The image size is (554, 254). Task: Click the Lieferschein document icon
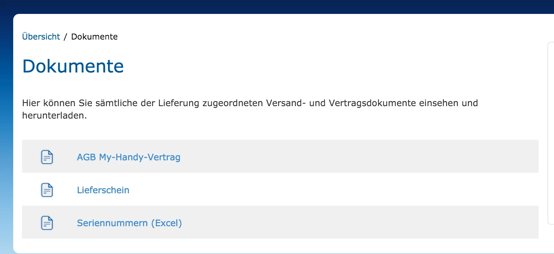[47, 190]
